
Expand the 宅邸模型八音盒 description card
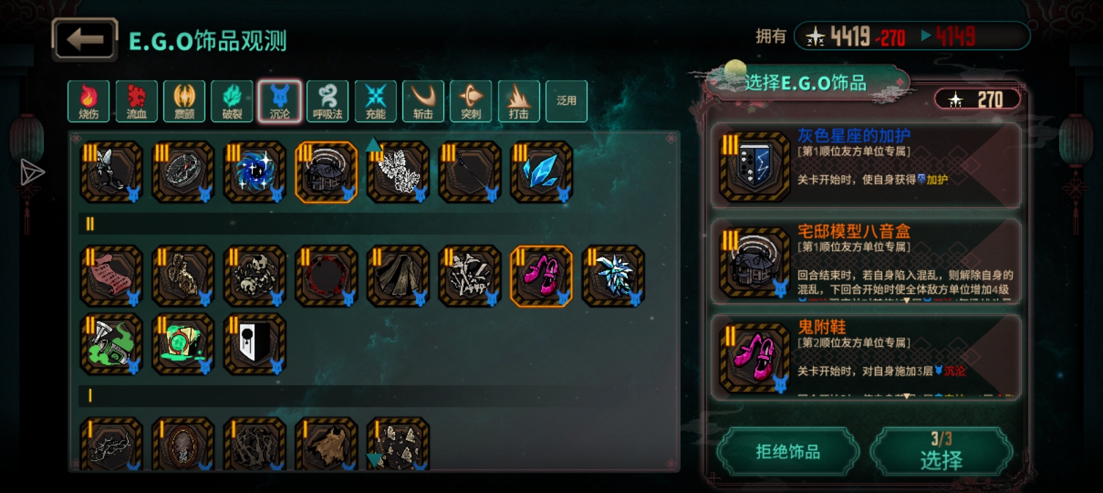(866, 262)
